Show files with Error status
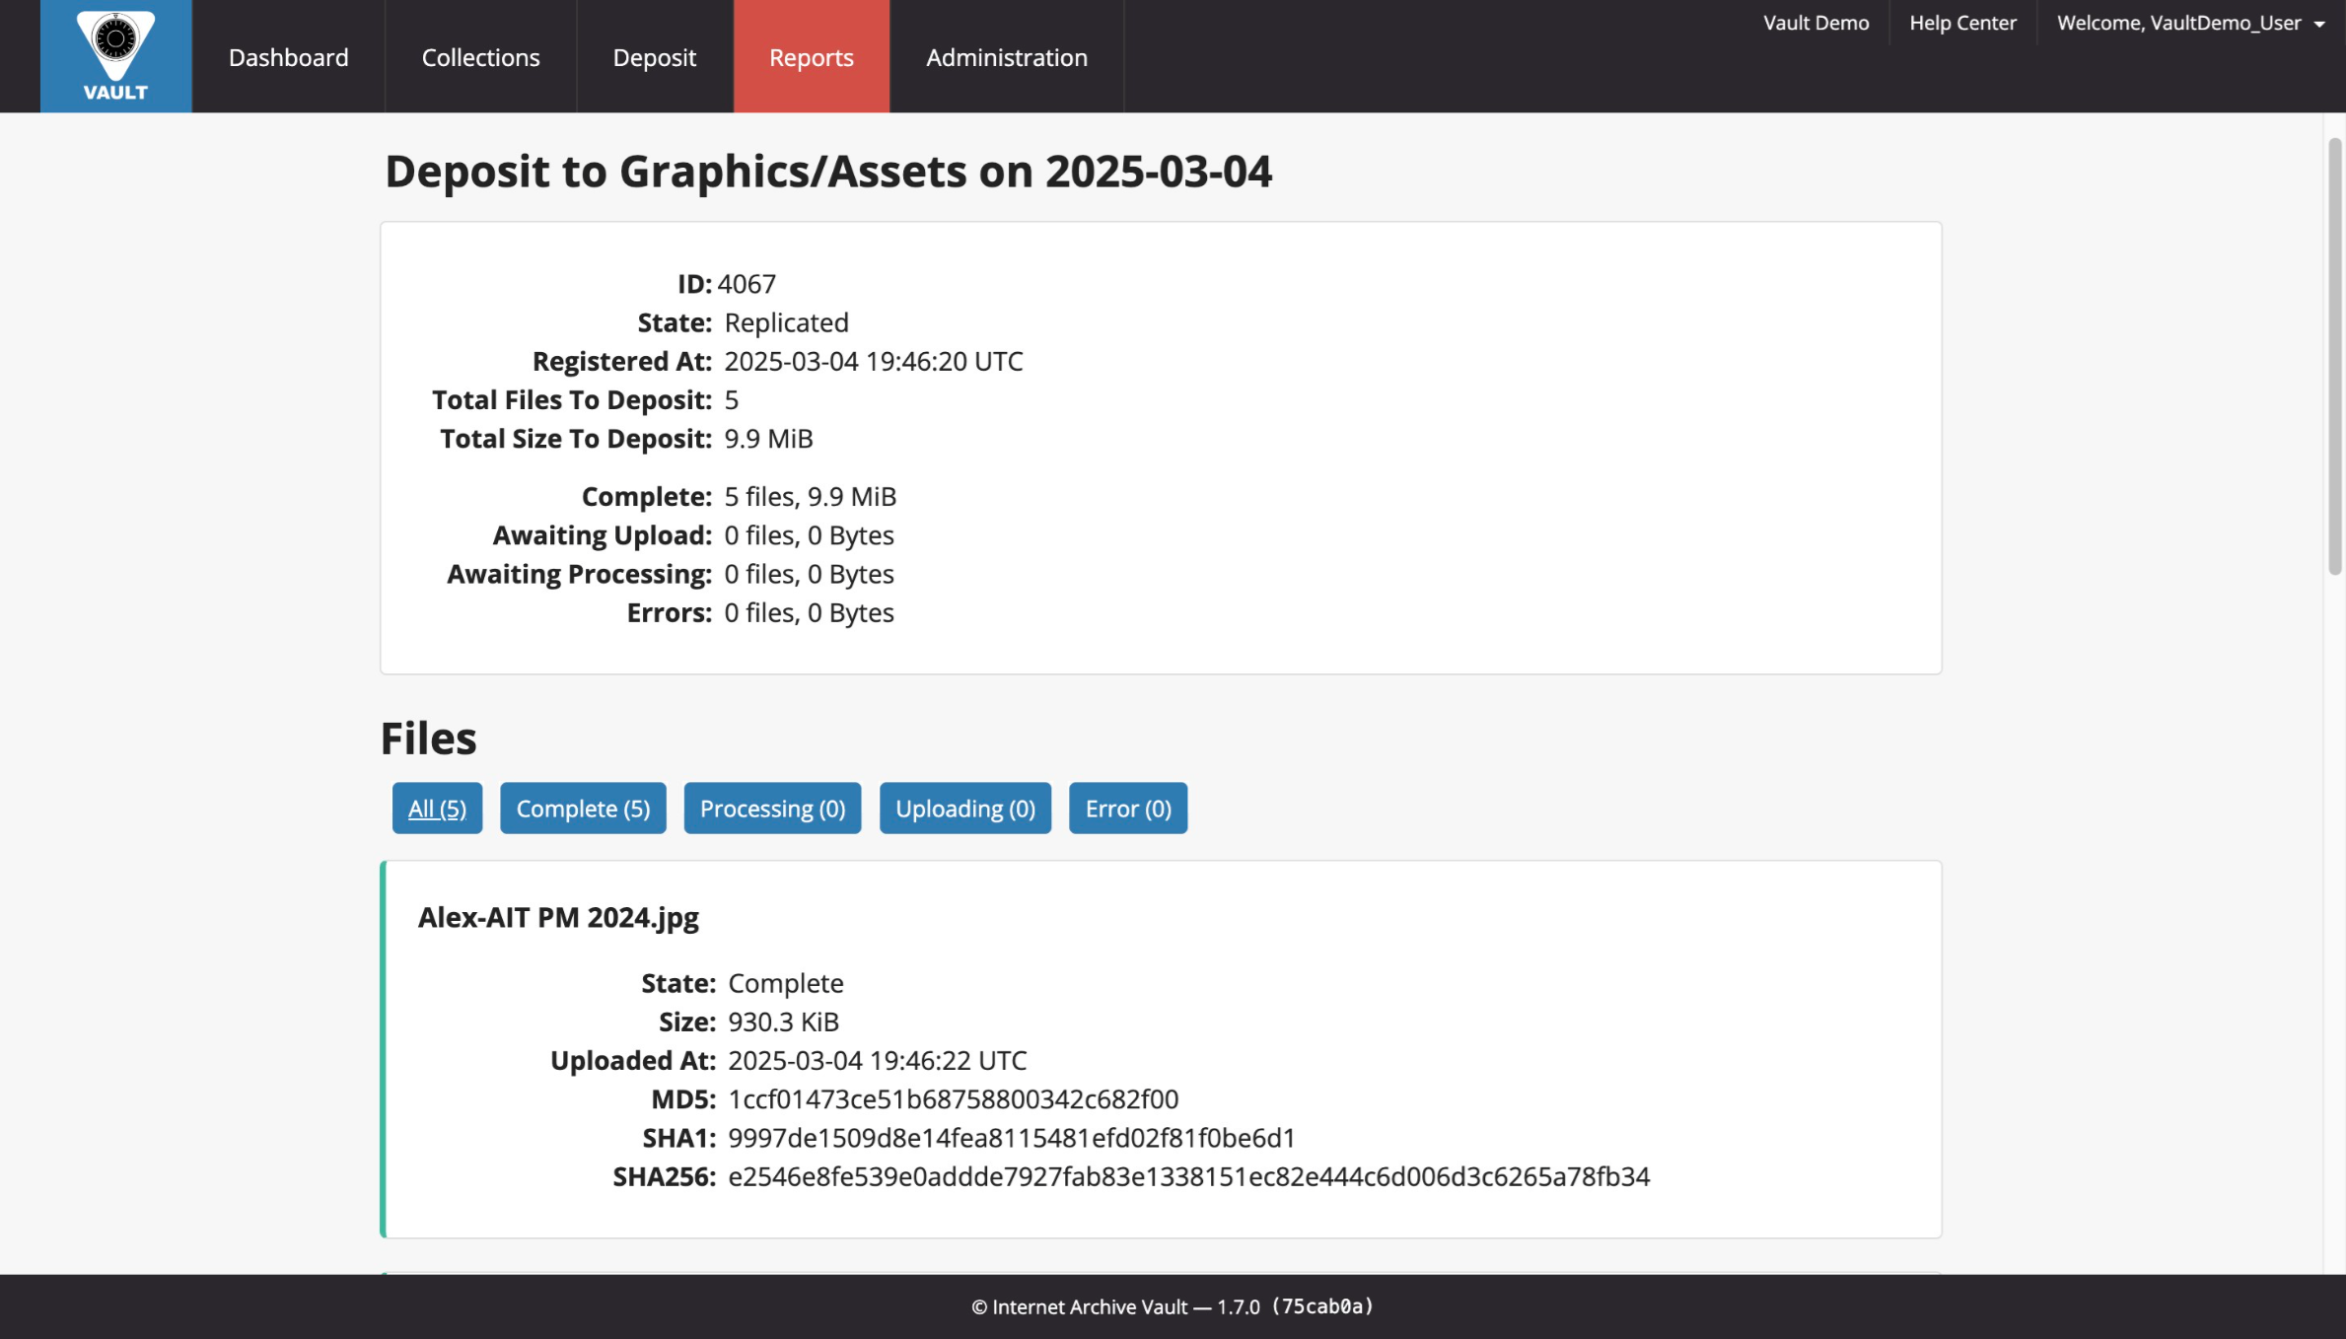The image size is (2346, 1339). coord(1127,808)
